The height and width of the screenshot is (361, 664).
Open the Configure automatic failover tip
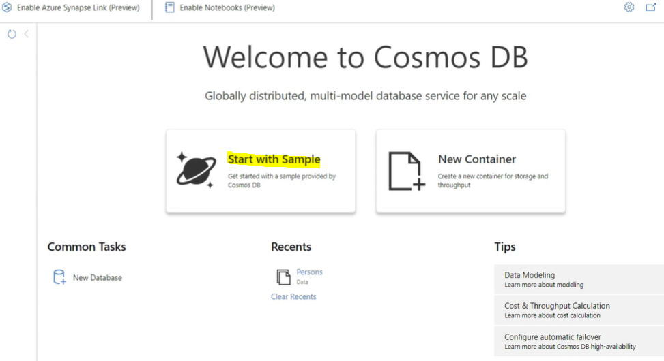coord(578,341)
